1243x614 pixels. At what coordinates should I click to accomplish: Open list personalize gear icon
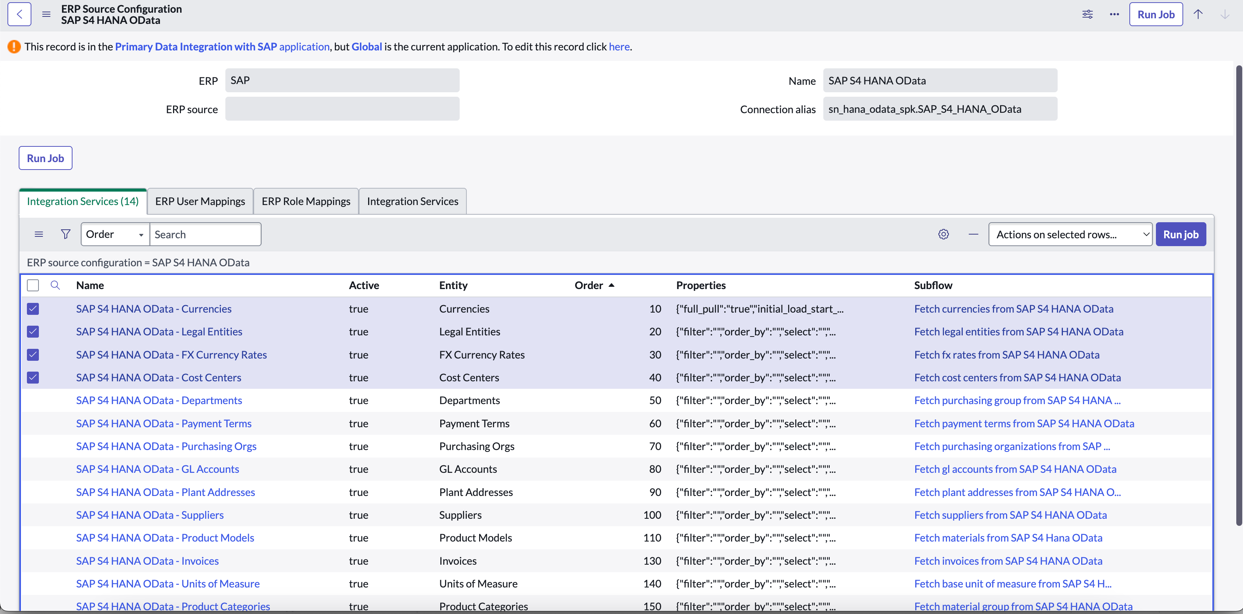tap(943, 235)
